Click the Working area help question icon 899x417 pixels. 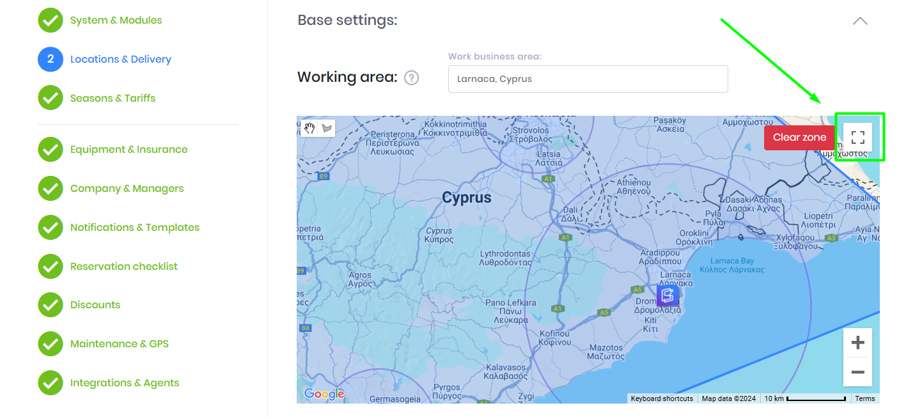tap(412, 78)
